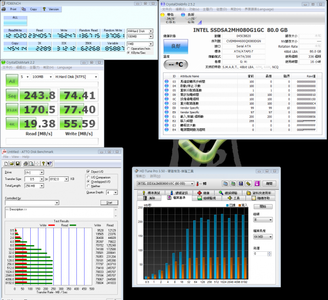Toggle the Direct I/O checkbox in ATTO
Screen dimensions: 328x300
coord(88,171)
